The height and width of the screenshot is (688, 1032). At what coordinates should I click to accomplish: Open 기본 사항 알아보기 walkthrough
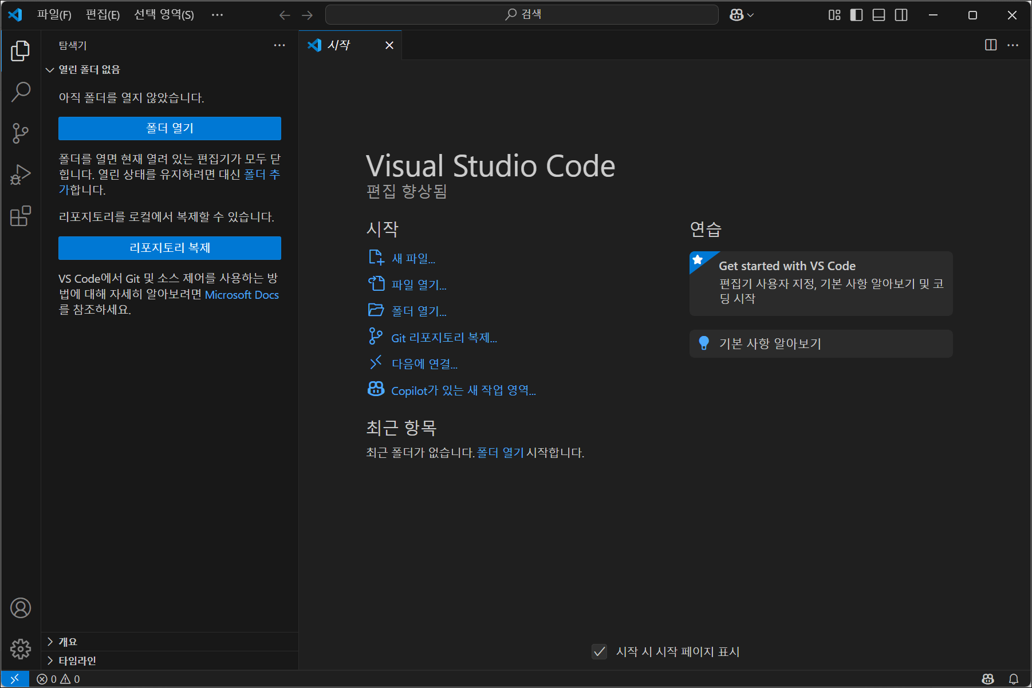tap(821, 343)
